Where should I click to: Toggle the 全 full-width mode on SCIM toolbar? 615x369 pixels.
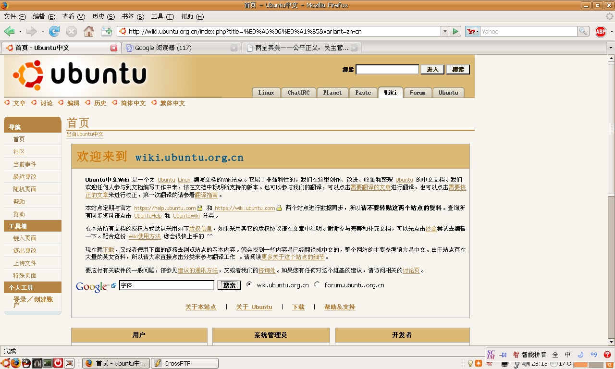coord(555,355)
